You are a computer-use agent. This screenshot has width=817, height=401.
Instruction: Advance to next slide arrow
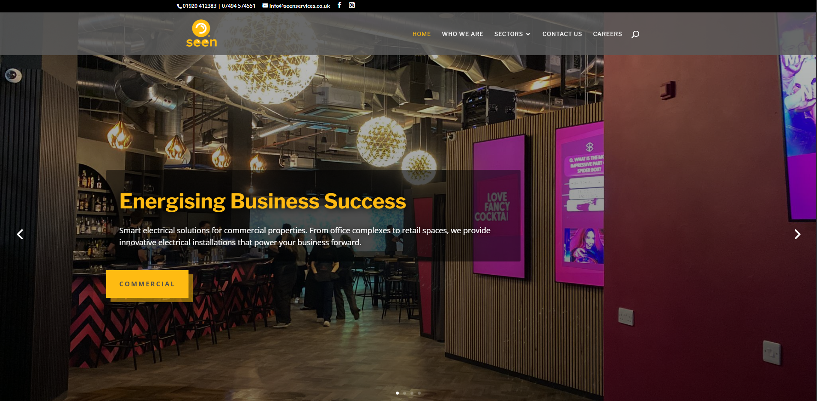797,234
